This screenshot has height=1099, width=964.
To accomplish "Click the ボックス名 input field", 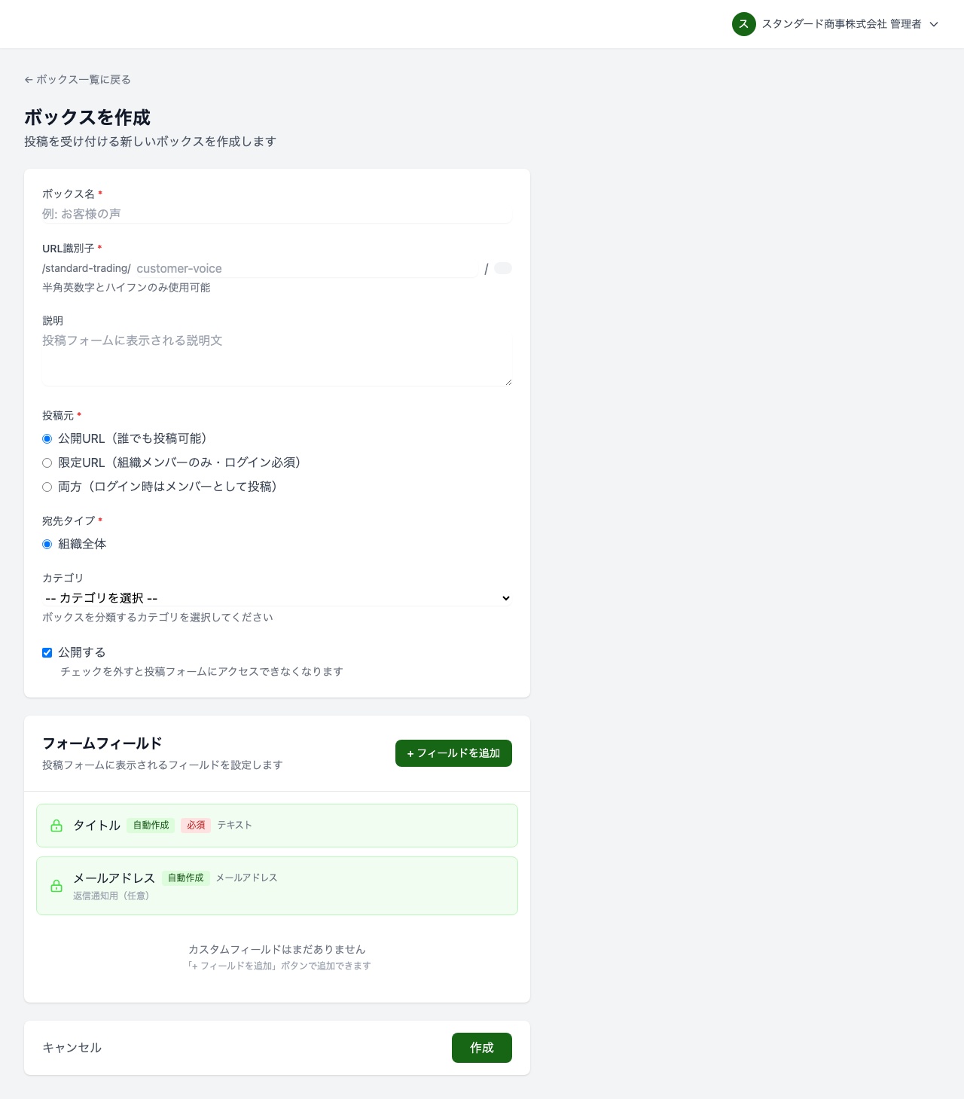I will tap(276, 213).
